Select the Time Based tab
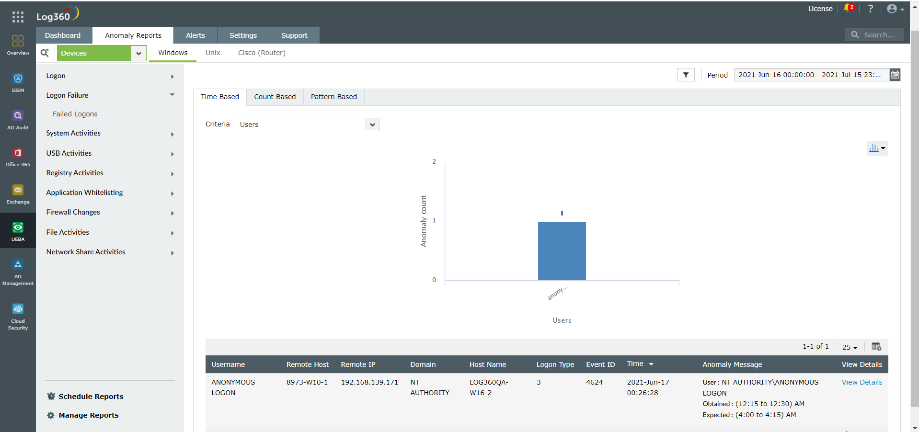Screen dimensions: 919x432 coord(220,97)
